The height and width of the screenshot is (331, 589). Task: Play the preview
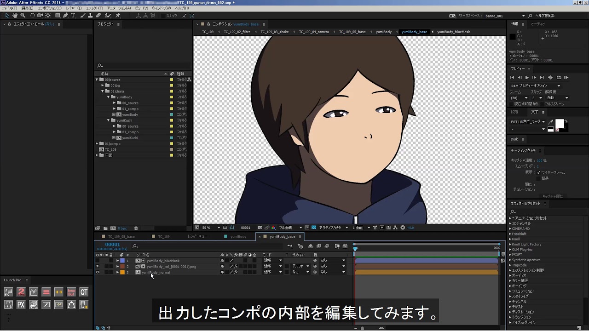pyautogui.click(x=527, y=78)
